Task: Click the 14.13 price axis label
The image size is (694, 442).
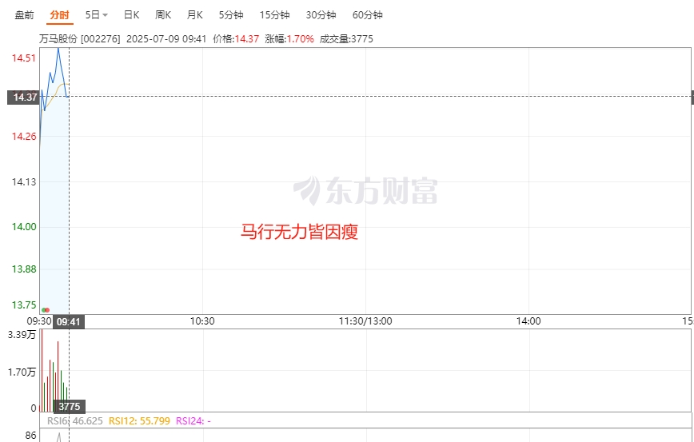Action: [24, 182]
